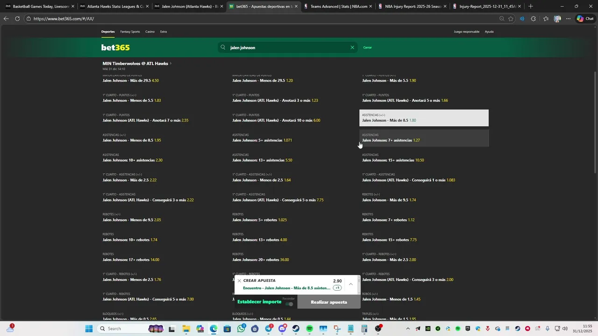Select Jalen Johnson Menos de 1.5 robos

tap(424, 297)
